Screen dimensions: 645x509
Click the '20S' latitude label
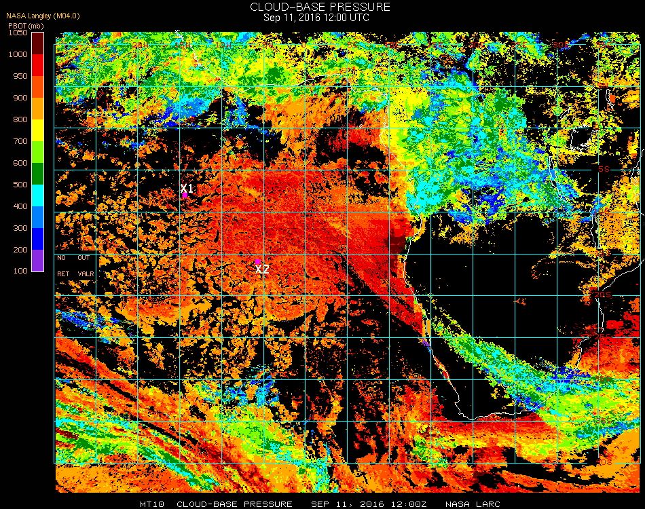(x=603, y=295)
